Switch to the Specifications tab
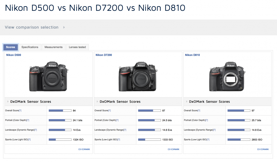The height and width of the screenshot is (162, 277). (30, 47)
